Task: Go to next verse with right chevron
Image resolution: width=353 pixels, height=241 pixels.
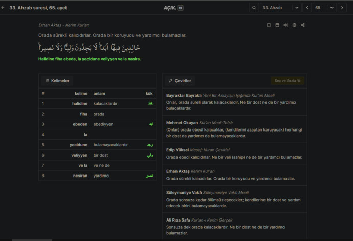Action: (x=342, y=8)
